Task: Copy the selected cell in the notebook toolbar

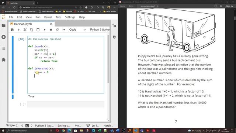Action: pyautogui.click(x=31, y=30)
